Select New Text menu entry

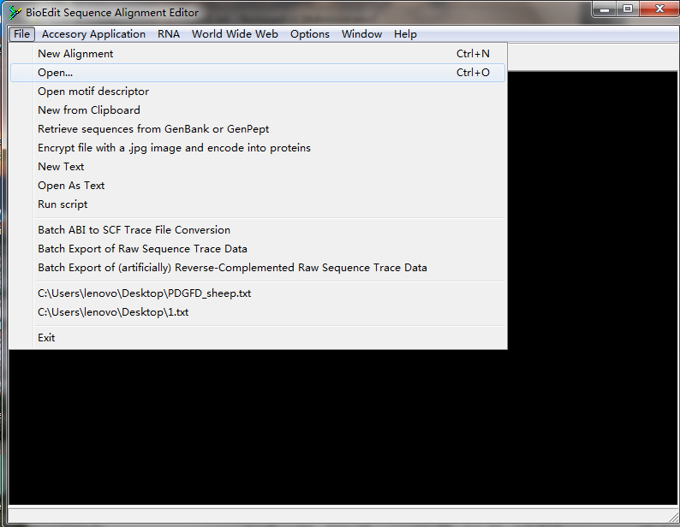pyautogui.click(x=258, y=167)
